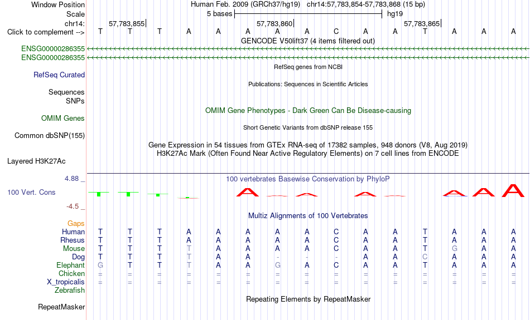This screenshot has width=530, height=320.
Task: Open the RepeatMasker track label
Action: point(61,307)
